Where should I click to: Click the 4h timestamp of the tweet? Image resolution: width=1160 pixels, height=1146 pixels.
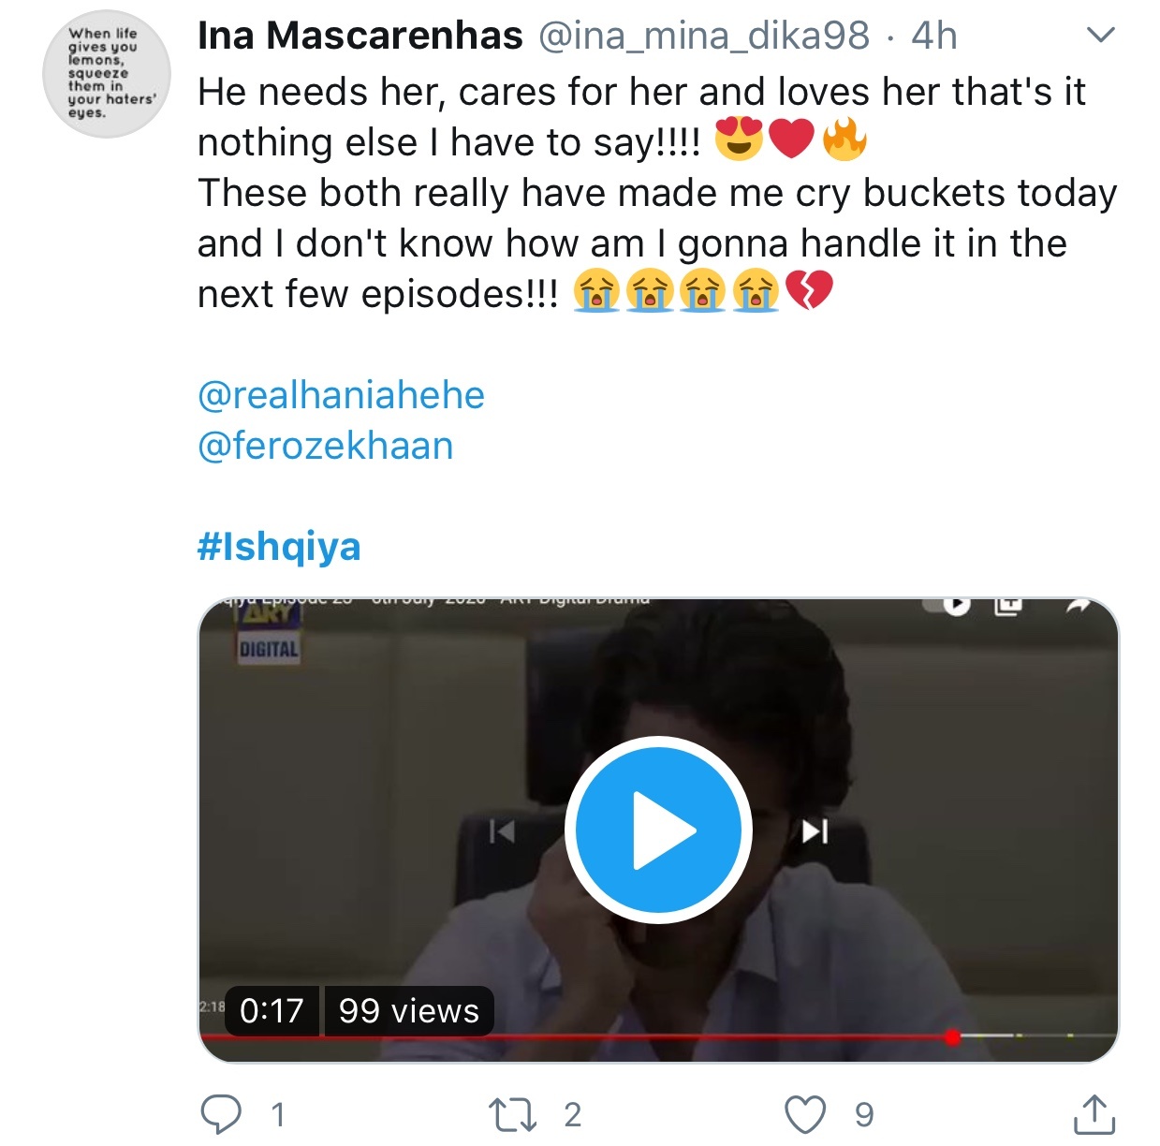click(x=934, y=36)
